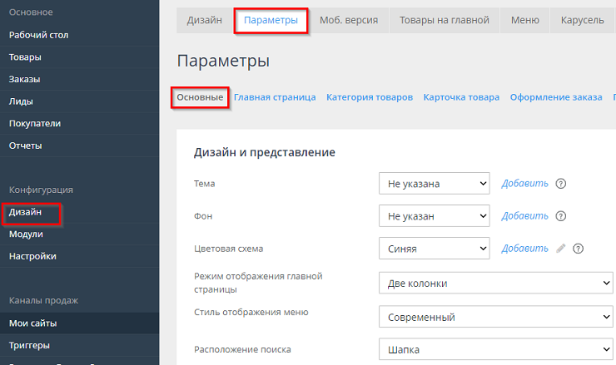Go to Главная страница settings section
The width and height of the screenshot is (616, 365).
tap(275, 97)
